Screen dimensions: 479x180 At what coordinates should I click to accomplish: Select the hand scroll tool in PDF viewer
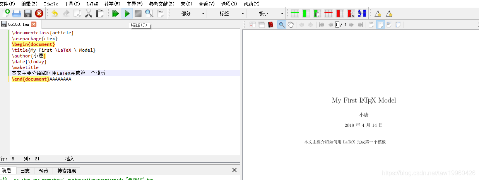tap(291, 25)
